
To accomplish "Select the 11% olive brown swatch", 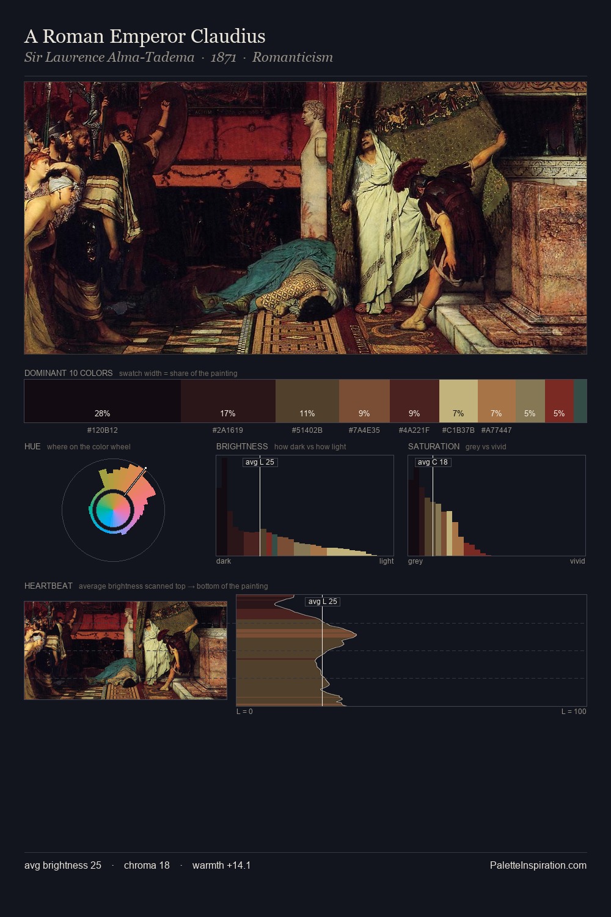I will (307, 401).
